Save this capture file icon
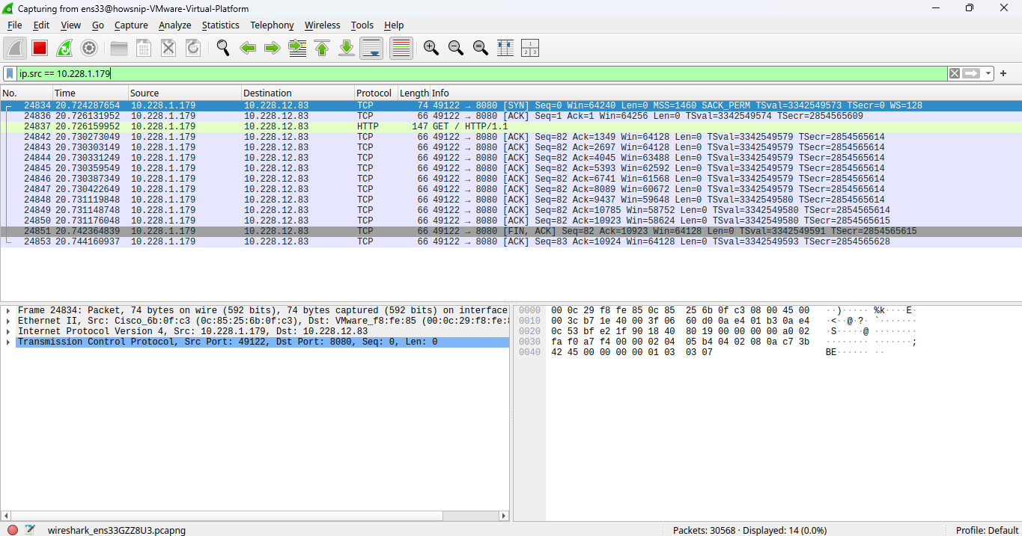 144,48
